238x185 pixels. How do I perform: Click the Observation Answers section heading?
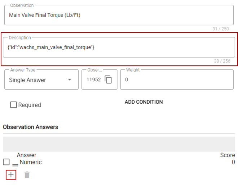(x=31, y=127)
